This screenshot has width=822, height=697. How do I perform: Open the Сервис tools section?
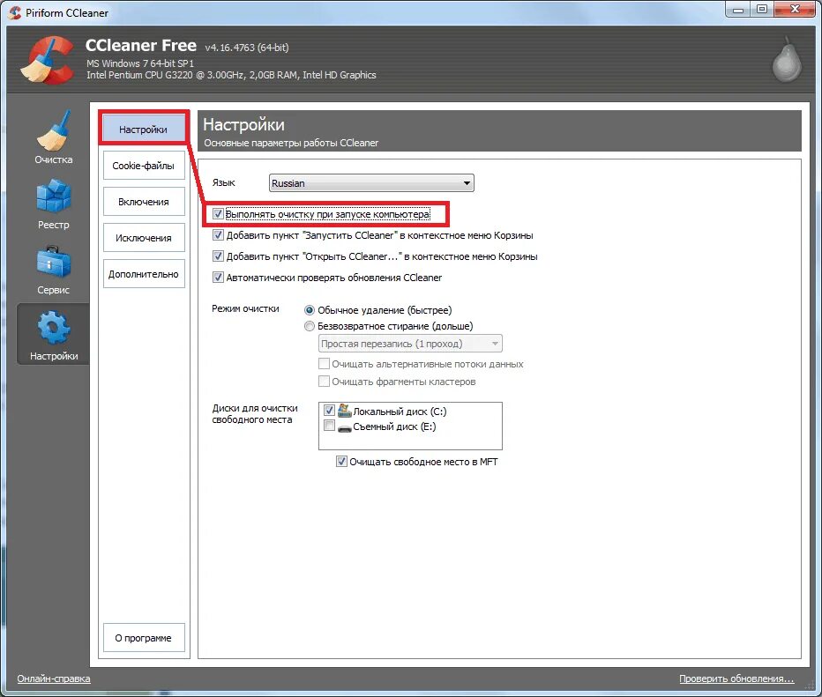pyautogui.click(x=53, y=269)
